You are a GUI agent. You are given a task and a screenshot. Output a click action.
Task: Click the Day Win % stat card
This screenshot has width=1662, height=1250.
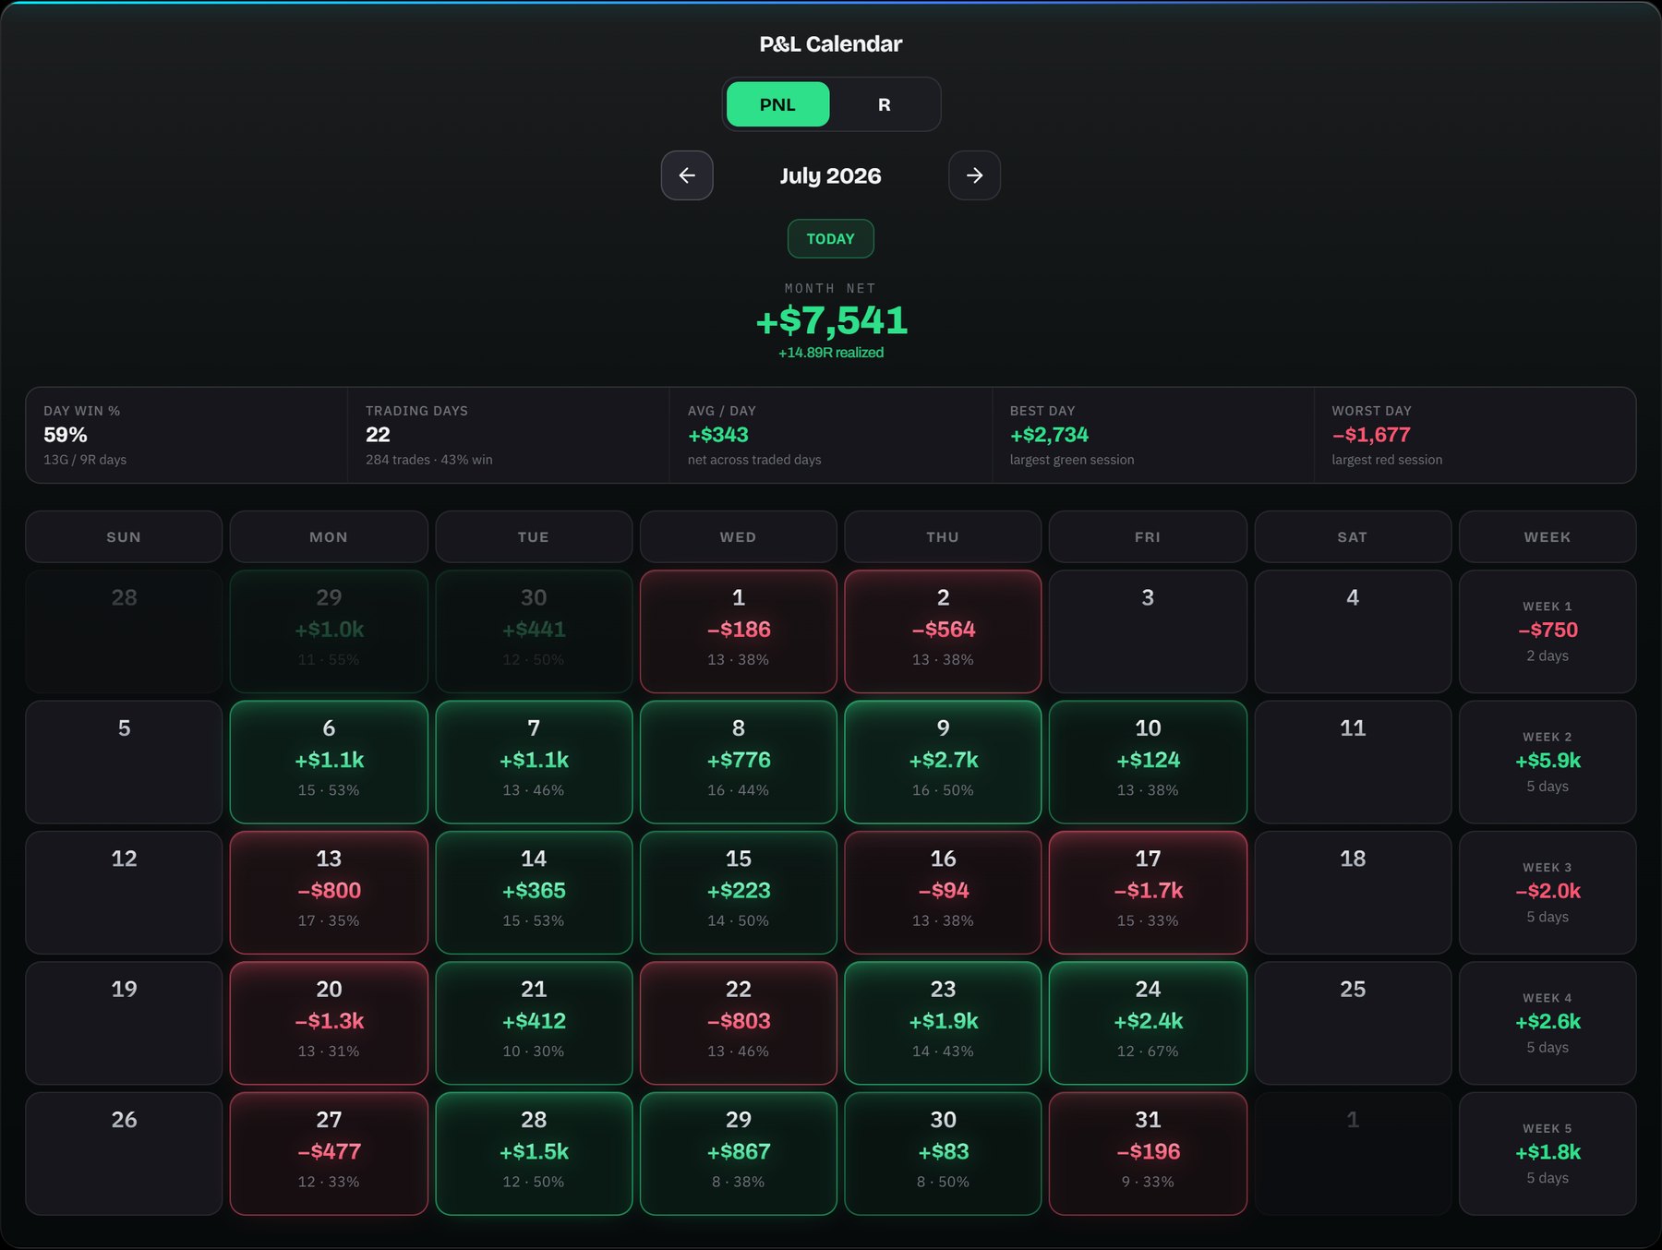coord(187,435)
